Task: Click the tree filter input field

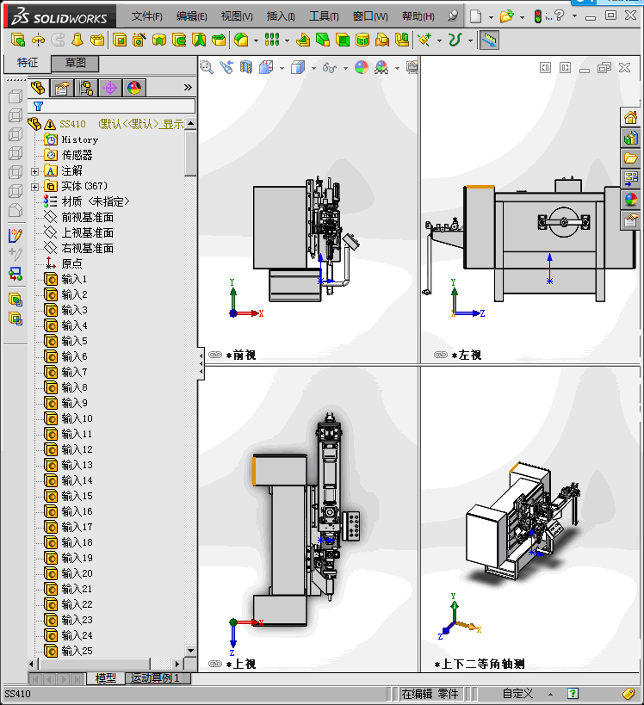Action: click(112, 106)
